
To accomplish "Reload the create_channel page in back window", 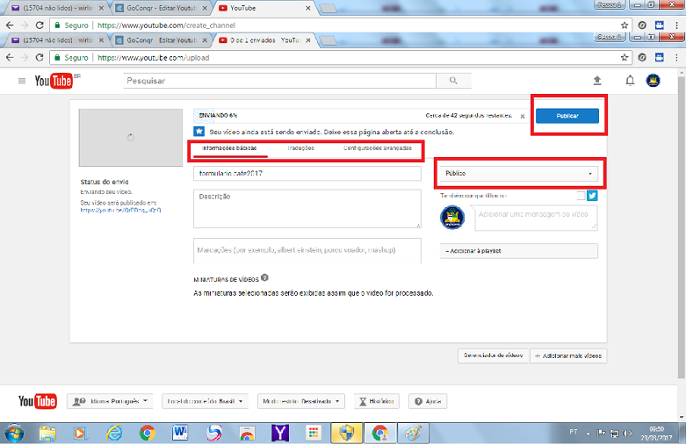I will [x=40, y=25].
